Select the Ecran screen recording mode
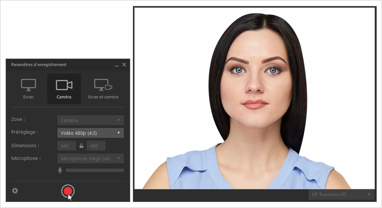The height and width of the screenshot is (208, 382). tap(28, 89)
